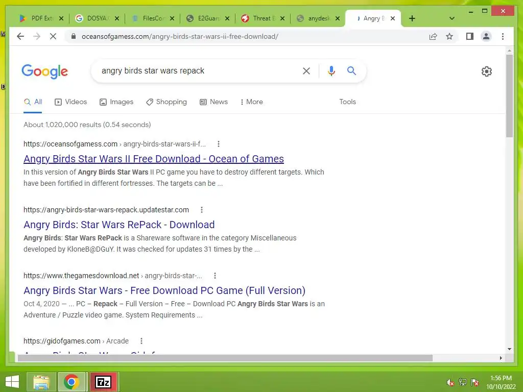The image size is (523, 392).
Task: Click the vertical scrollbar thumb
Action: coord(509,95)
